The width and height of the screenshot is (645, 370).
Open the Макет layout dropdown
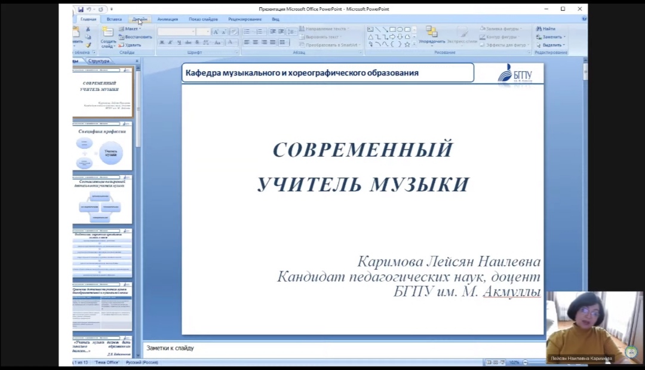131,29
